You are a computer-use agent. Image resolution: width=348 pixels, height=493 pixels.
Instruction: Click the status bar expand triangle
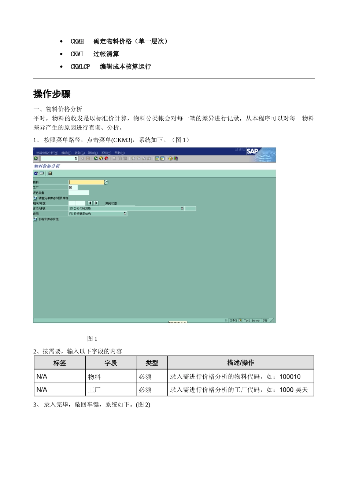pos(226,320)
